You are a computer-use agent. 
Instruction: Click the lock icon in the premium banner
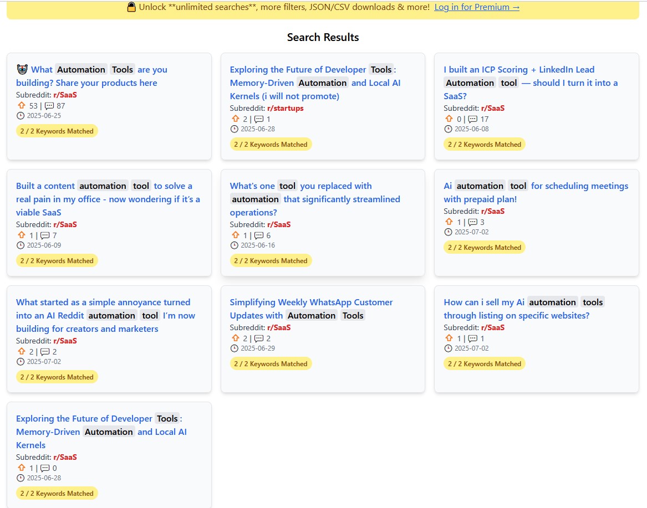coord(131,7)
